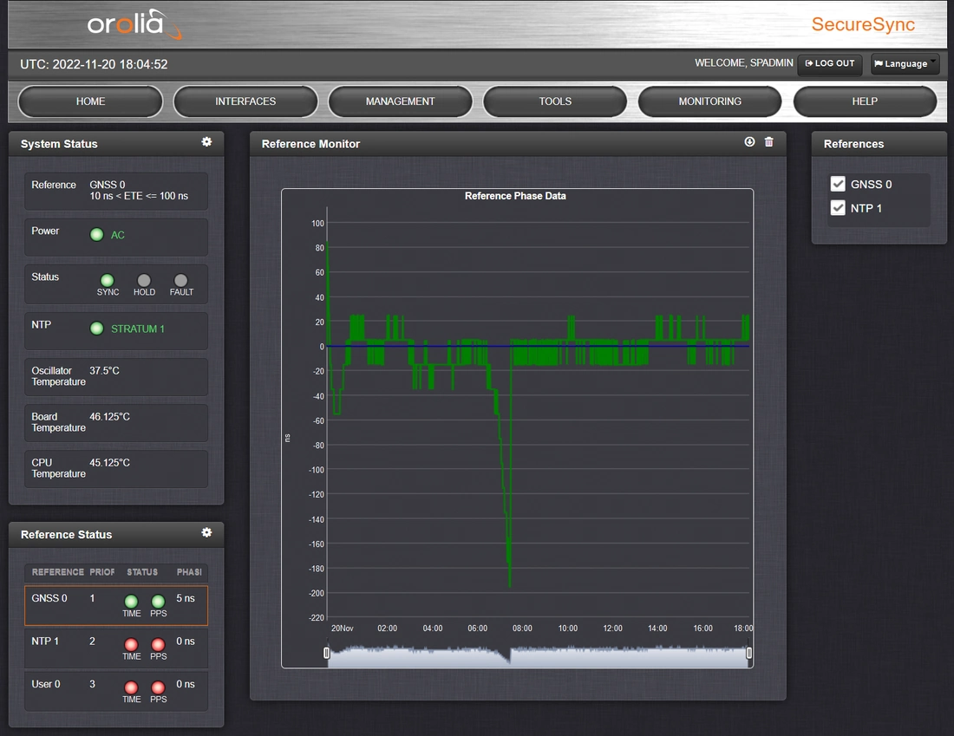
Task: Click right handle of chart range slider
Action: pos(749,653)
